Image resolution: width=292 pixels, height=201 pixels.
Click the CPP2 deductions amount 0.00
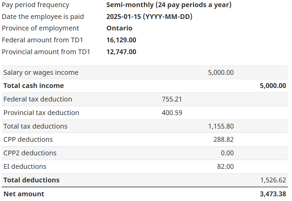click(227, 153)
